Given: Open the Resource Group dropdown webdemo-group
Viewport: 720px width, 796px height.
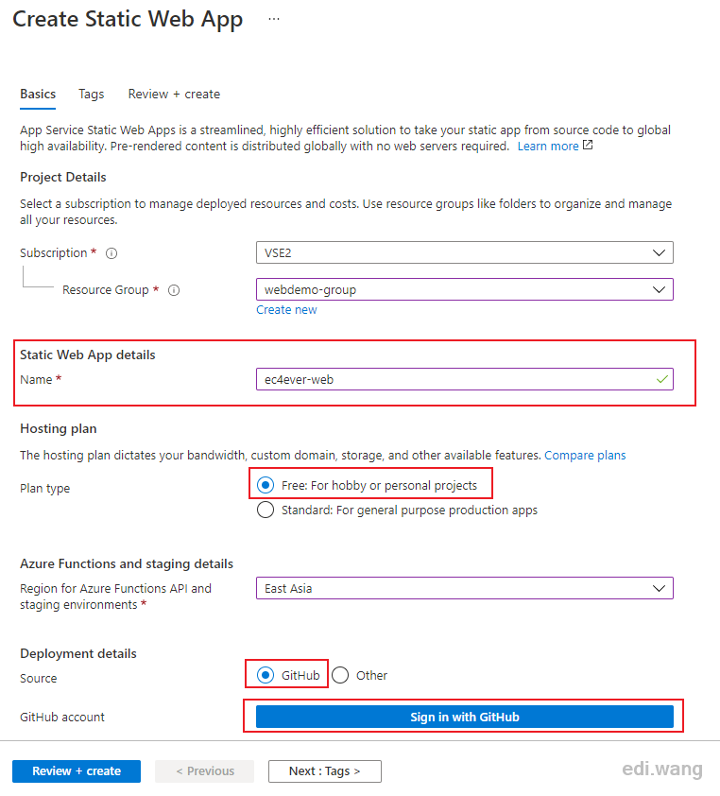Looking at the screenshot, I should [464, 289].
